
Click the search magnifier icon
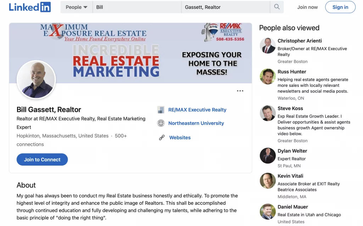click(277, 7)
